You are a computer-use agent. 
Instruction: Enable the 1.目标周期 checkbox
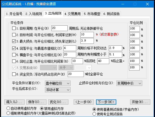click(14, 28)
